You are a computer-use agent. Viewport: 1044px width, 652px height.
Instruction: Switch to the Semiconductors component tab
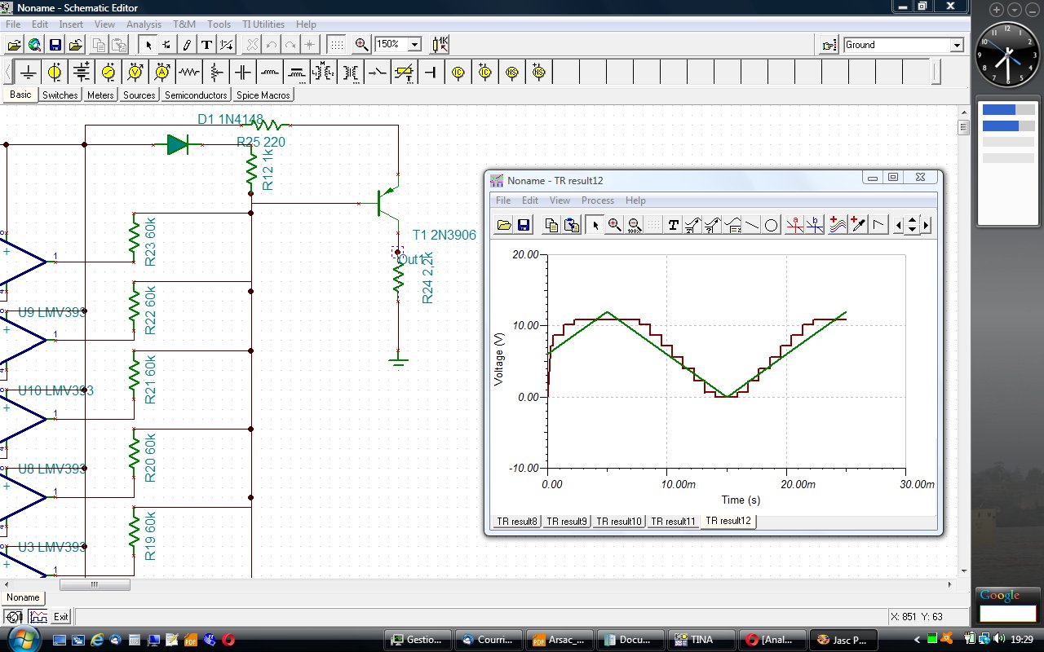click(196, 95)
